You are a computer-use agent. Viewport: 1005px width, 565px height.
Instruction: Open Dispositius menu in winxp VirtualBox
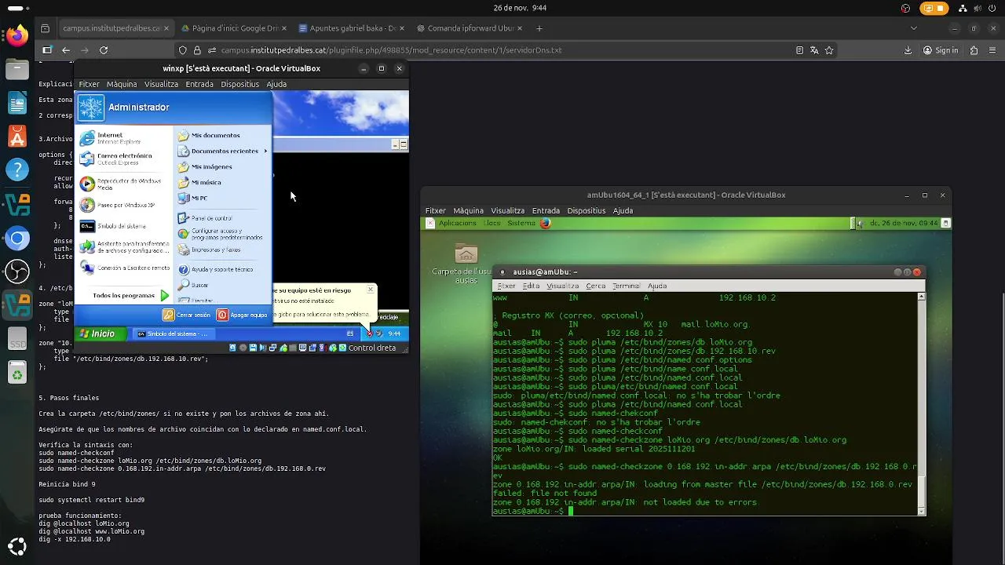239,84
